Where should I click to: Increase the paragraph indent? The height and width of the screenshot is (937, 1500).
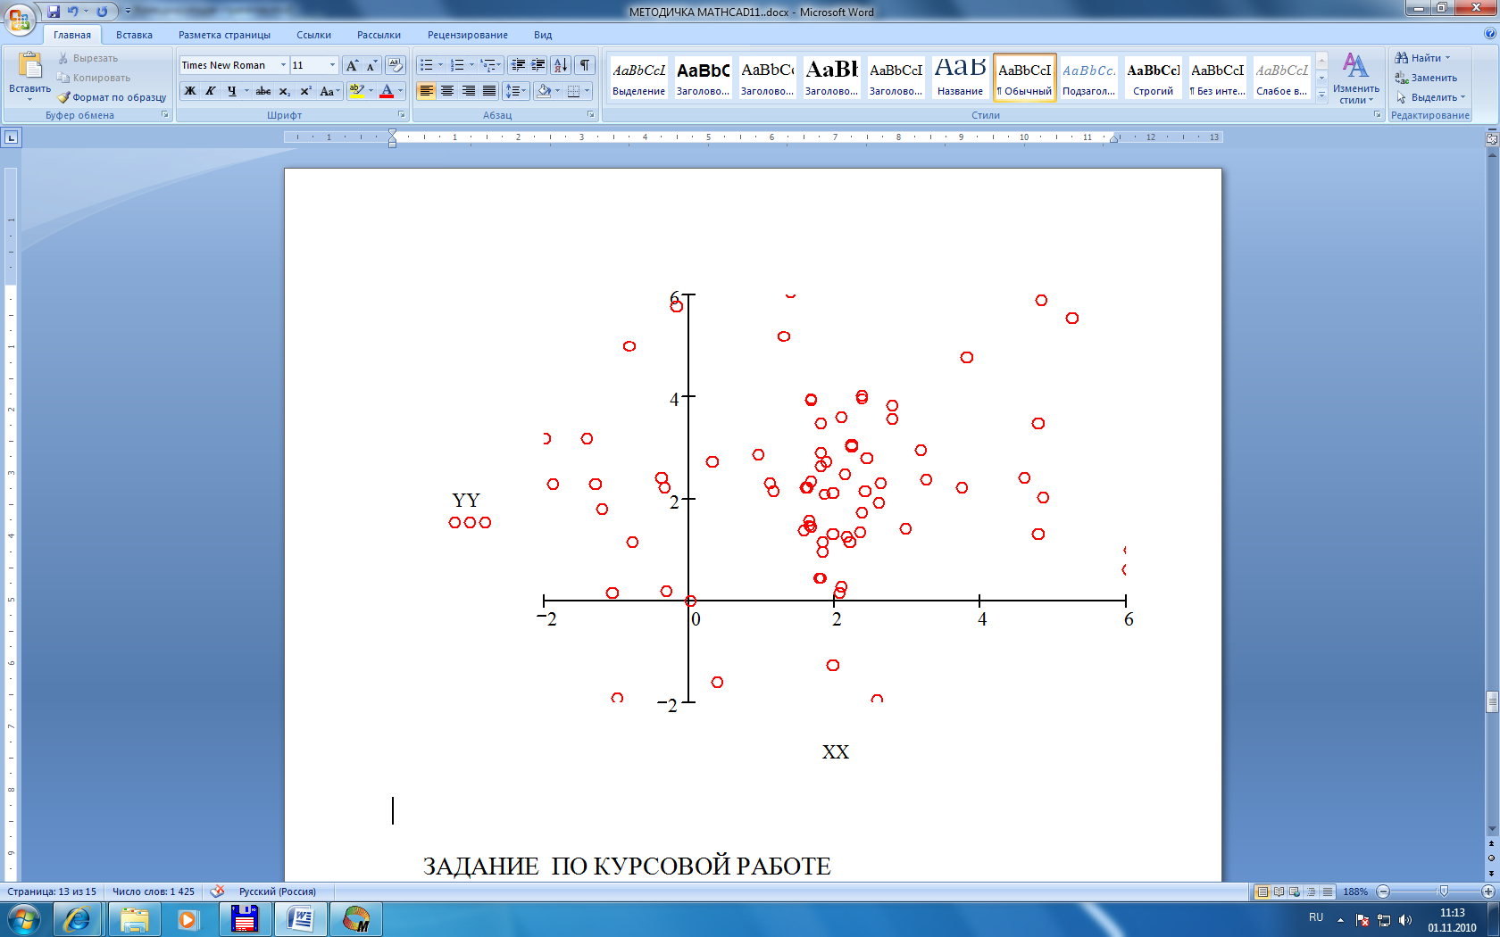click(x=538, y=65)
